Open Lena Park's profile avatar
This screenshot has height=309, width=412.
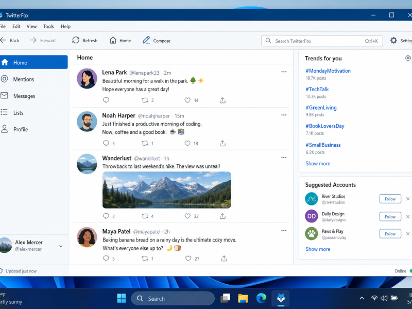pos(87,79)
